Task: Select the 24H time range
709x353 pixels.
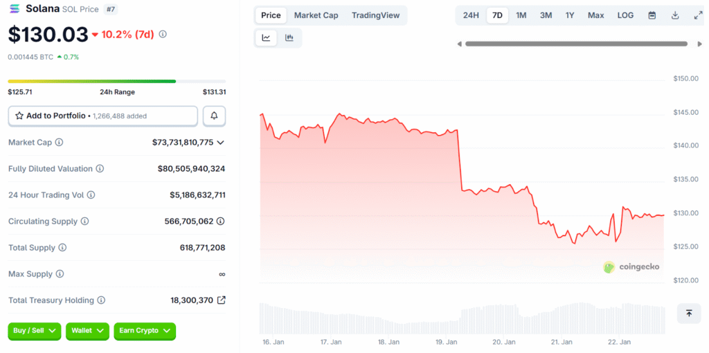Action: tap(471, 15)
